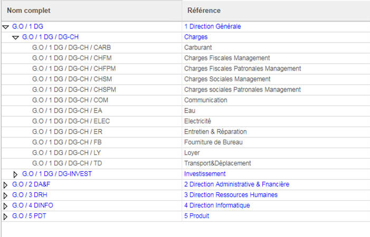Collapse the G.O / 1 DG / DG-CH node
Image resolution: width=370 pixels, height=237 pixels.
coord(16,37)
